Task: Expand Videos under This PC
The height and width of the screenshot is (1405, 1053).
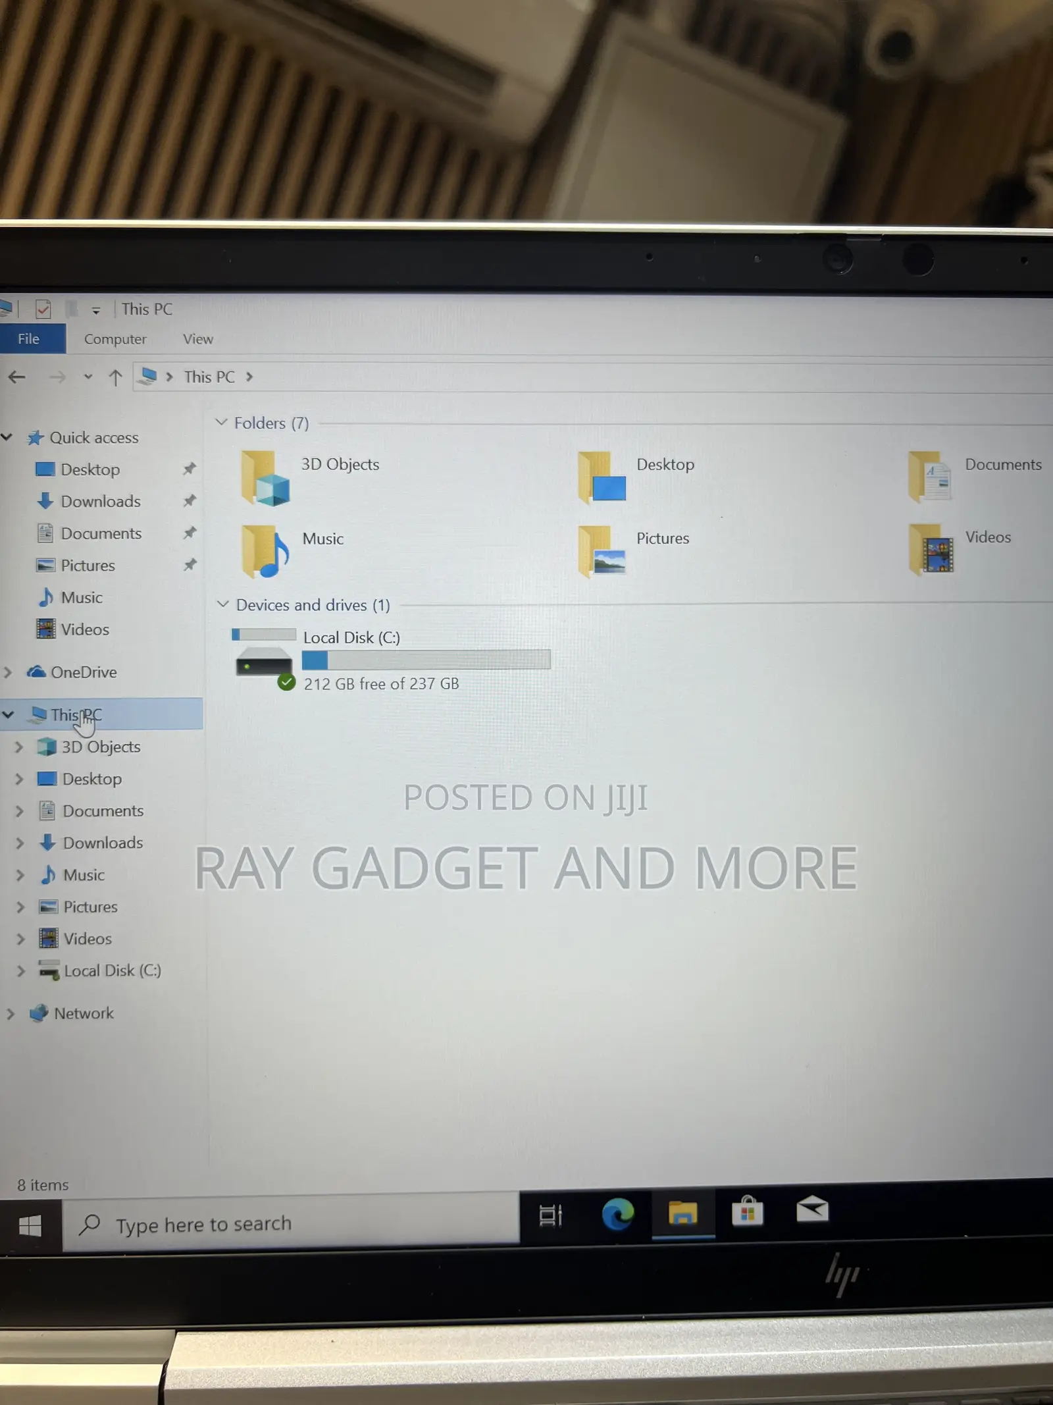Action: 20,939
